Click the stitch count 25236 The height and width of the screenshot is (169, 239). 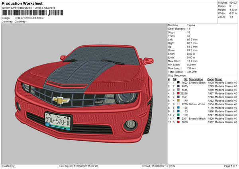pyautogui.click(x=184, y=94)
